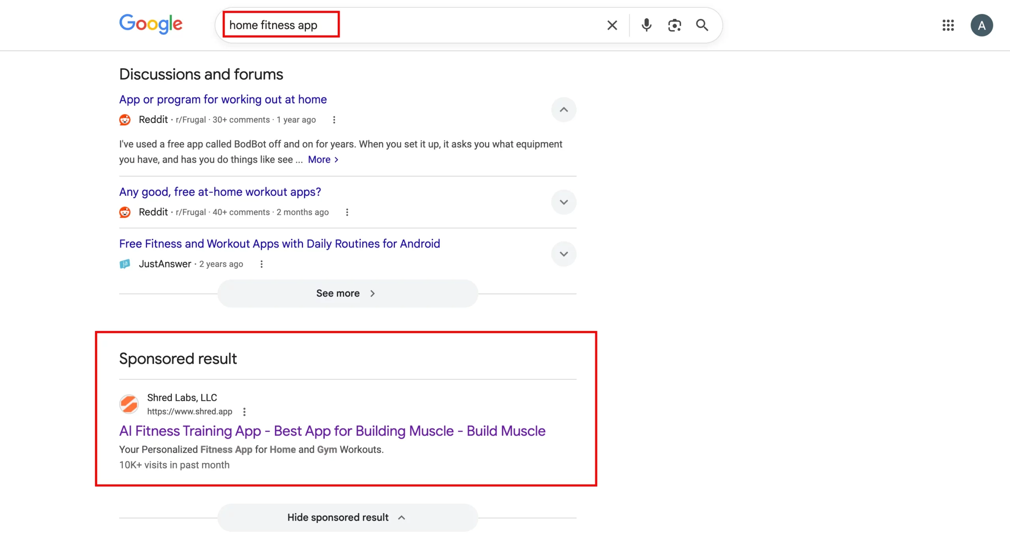
Task: Open 'AI Fitness Training App' sponsored link
Action: tap(332, 431)
